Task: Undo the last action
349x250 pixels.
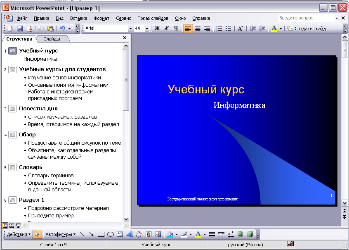Action: click(x=63, y=29)
